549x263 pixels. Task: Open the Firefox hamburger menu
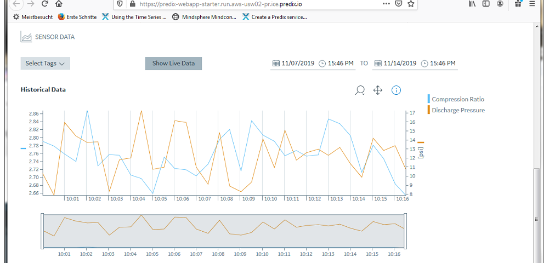coord(532,4)
